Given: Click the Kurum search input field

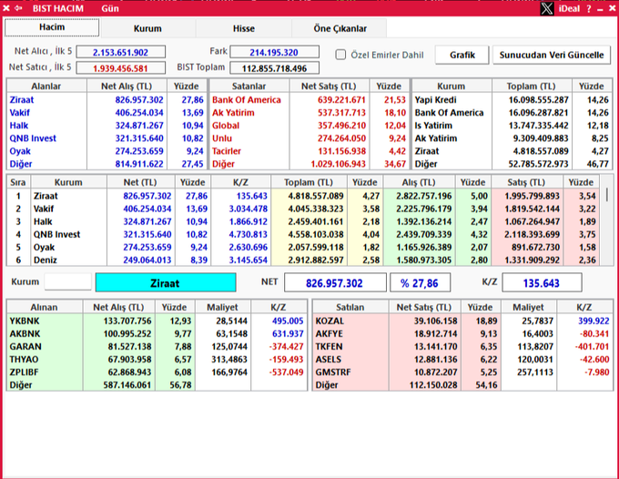Looking at the screenshot, I should click(67, 282).
